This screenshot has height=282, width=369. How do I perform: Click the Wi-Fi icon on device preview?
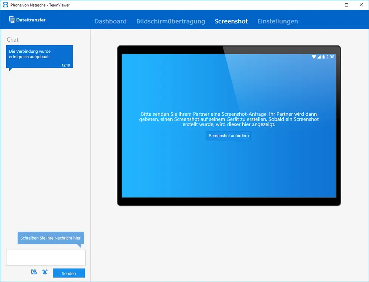[x=314, y=57]
